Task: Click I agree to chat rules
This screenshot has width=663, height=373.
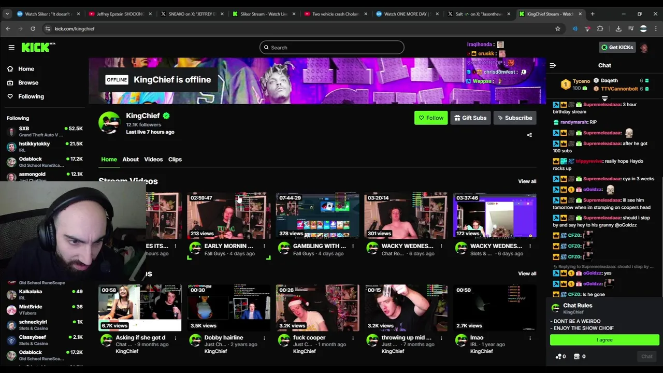Action: tap(604, 340)
